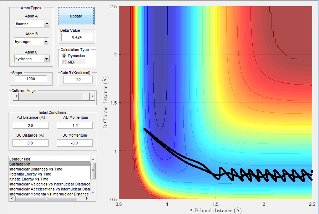This screenshot has width=319, height=214.
Task: Click the BC Momentum input field
Action: pyautogui.click(x=75, y=143)
